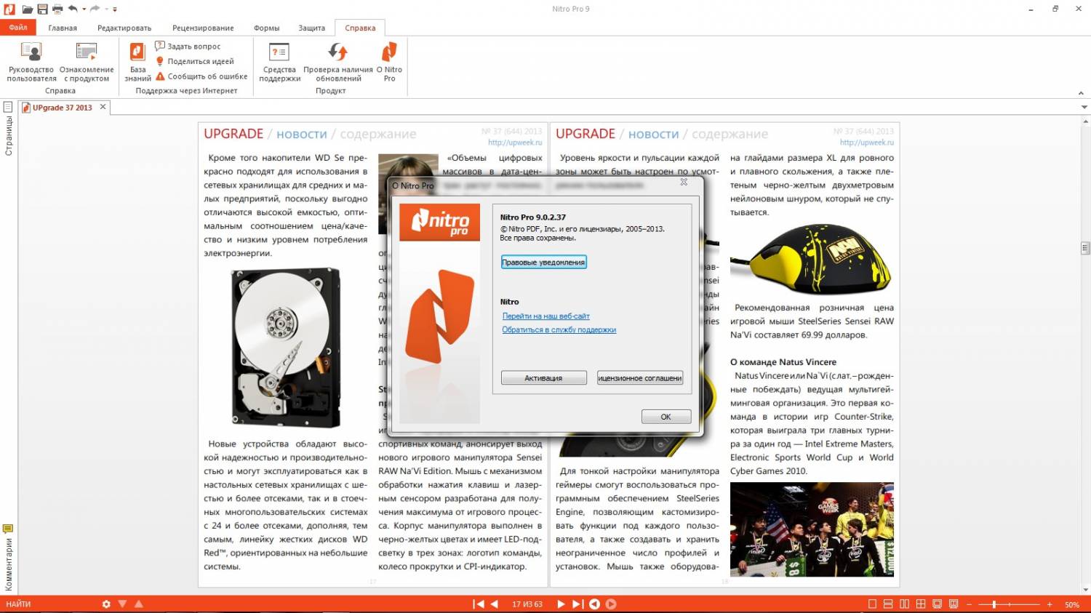The width and height of the screenshot is (1091, 613).
Task: Click the Open folder icon in quick access toolbar
Action: [x=27, y=9]
